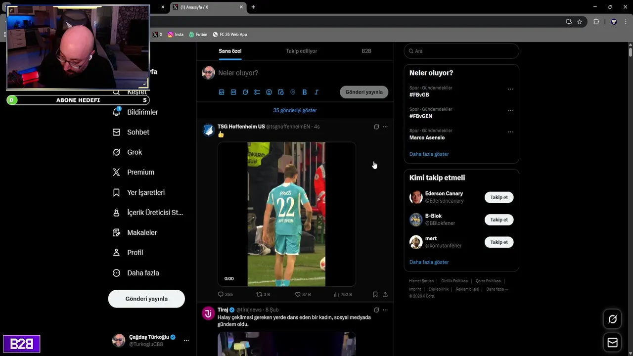The width and height of the screenshot is (633, 356).
Task: Click Grok icon on Tiraj post
Action: 376,310
